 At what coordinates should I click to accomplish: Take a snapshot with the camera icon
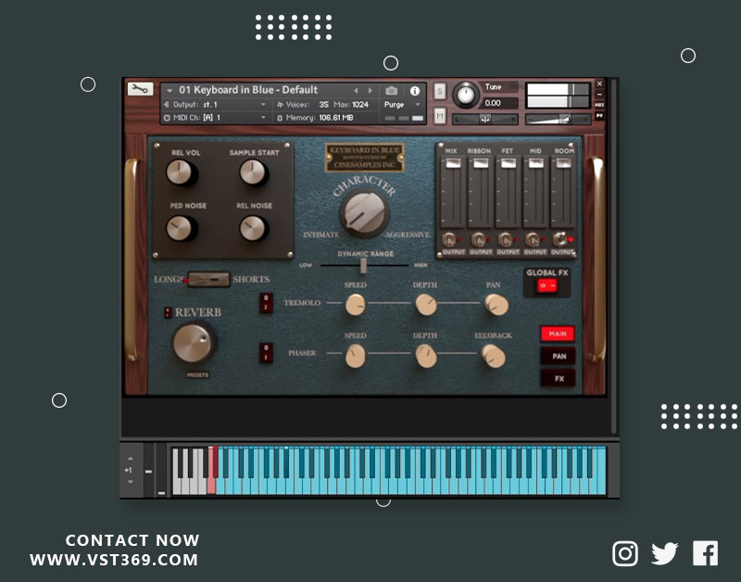[391, 91]
